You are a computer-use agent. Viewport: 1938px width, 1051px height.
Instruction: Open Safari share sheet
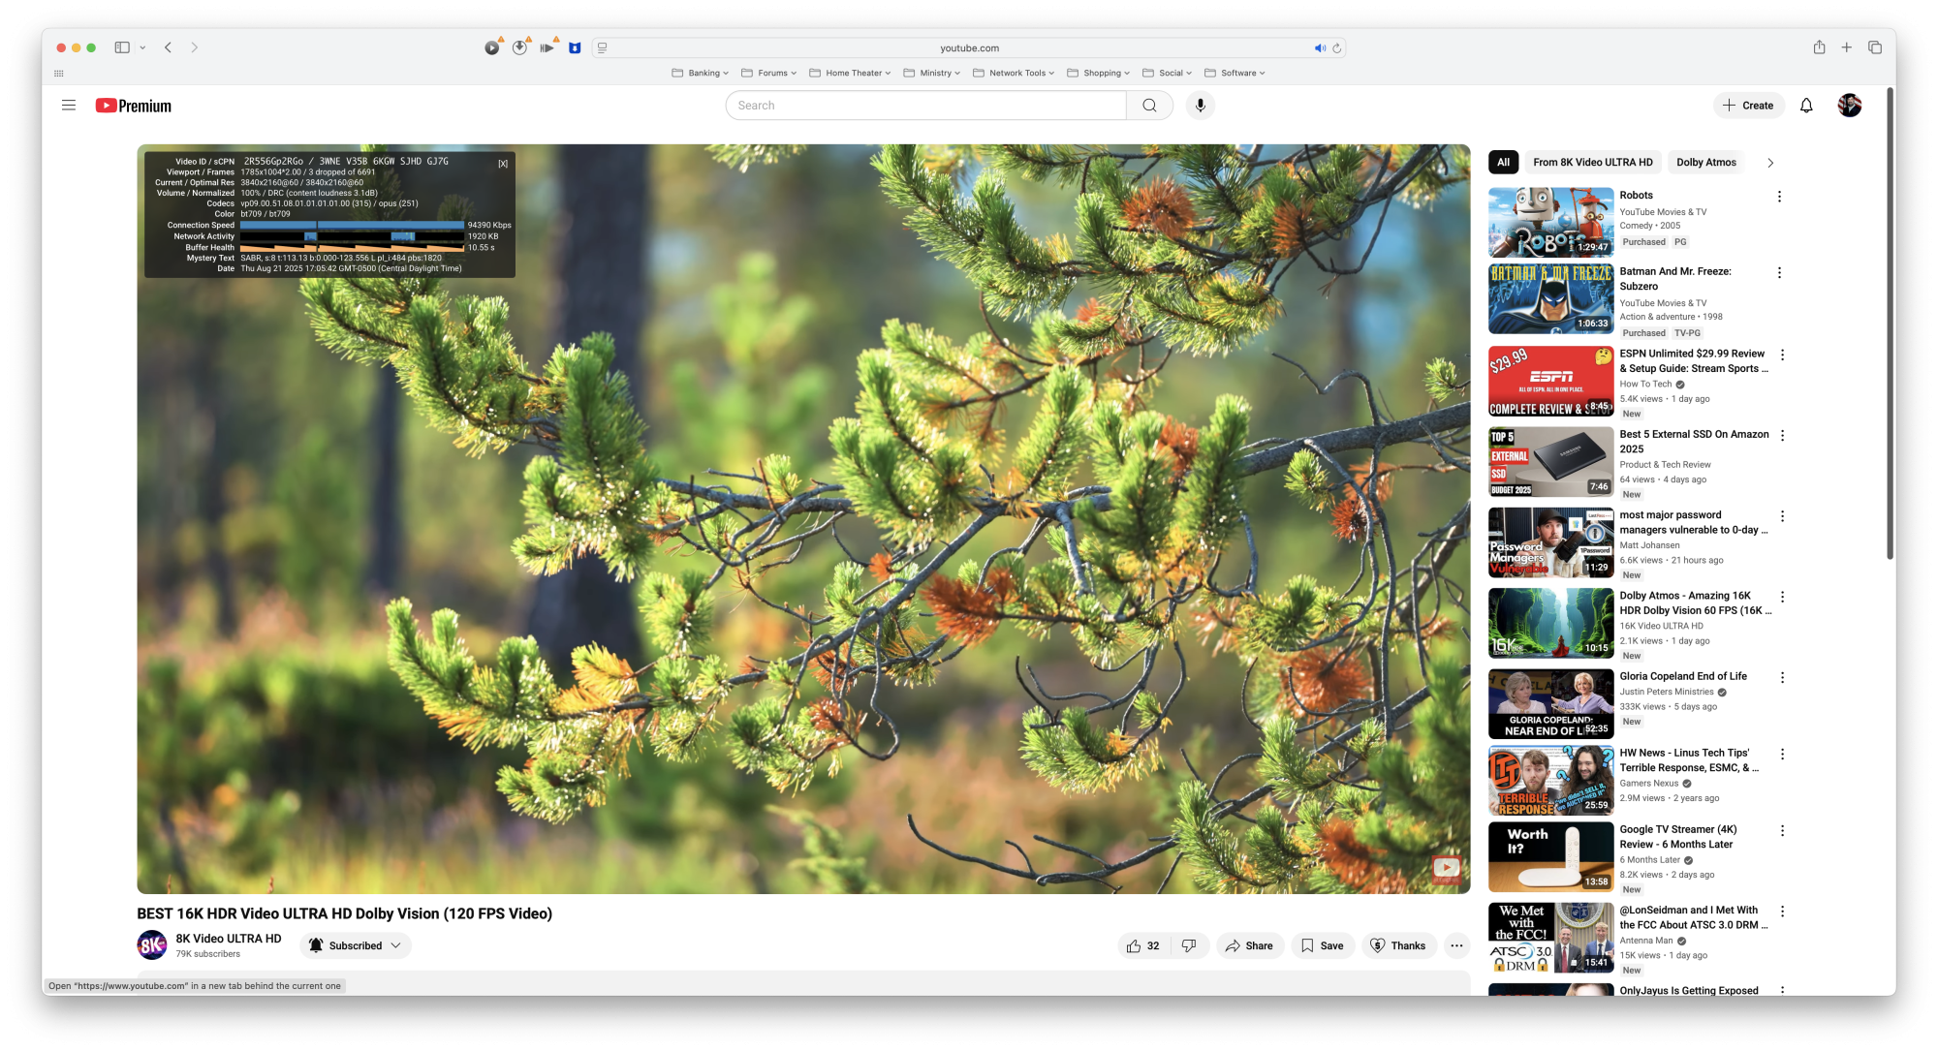tap(1819, 47)
